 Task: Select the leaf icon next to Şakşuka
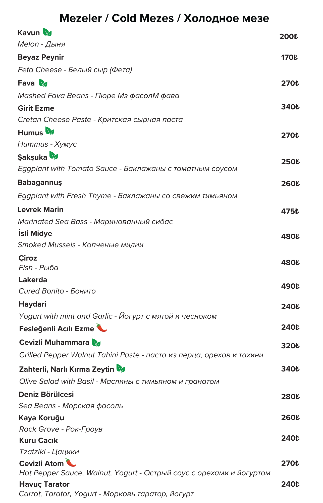click(x=53, y=156)
